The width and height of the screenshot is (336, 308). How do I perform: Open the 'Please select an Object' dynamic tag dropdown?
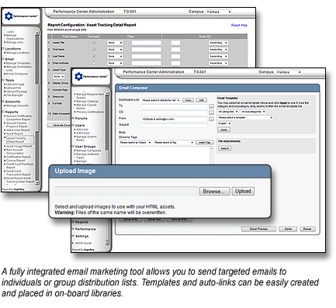click(135, 143)
